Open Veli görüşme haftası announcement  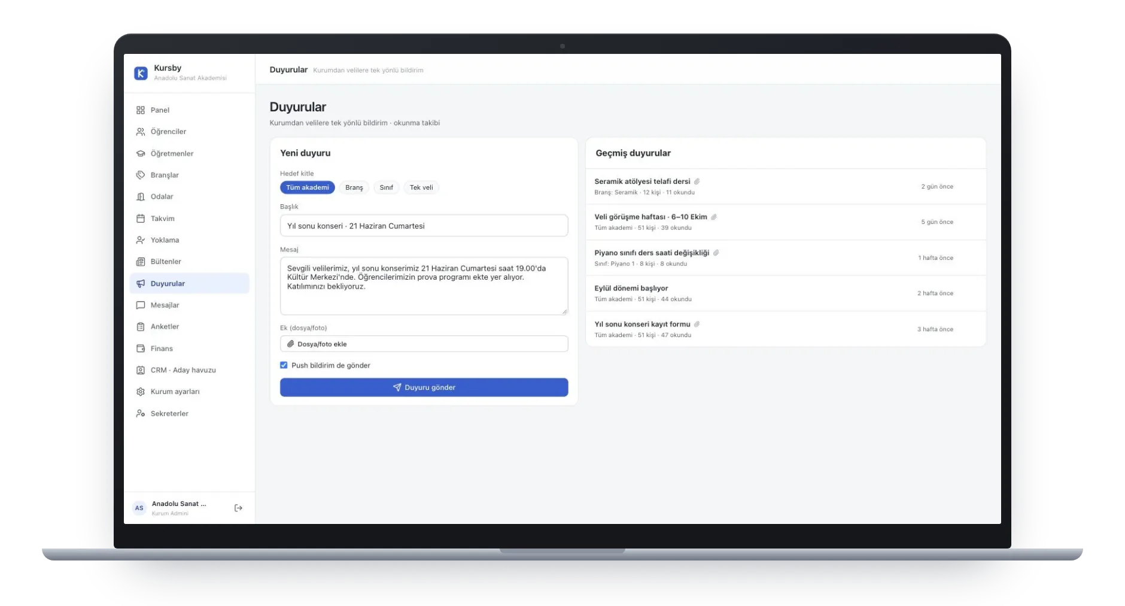click(786, 222)
